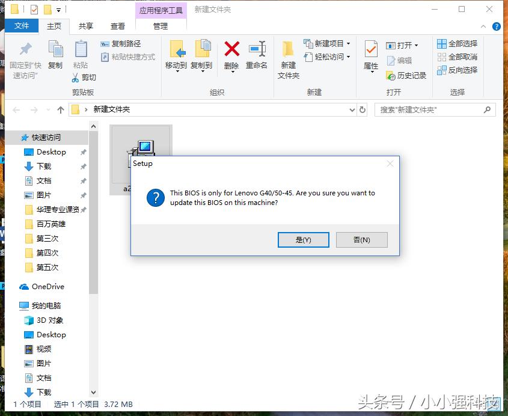Switch to the View (查看) tab
This screenshot has height=416, width=508.
(118, 26)
